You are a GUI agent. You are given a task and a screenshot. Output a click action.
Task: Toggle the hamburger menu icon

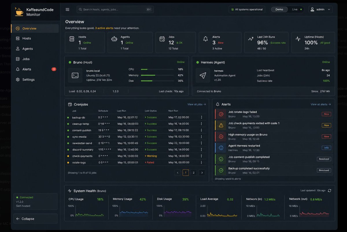pyautogui.click(x=67, y=10)
